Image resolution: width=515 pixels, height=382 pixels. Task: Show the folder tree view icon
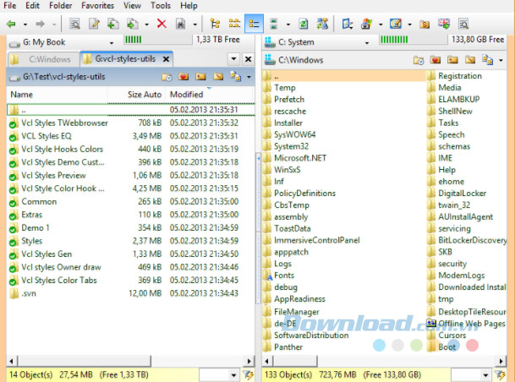(x=215, y=24)
